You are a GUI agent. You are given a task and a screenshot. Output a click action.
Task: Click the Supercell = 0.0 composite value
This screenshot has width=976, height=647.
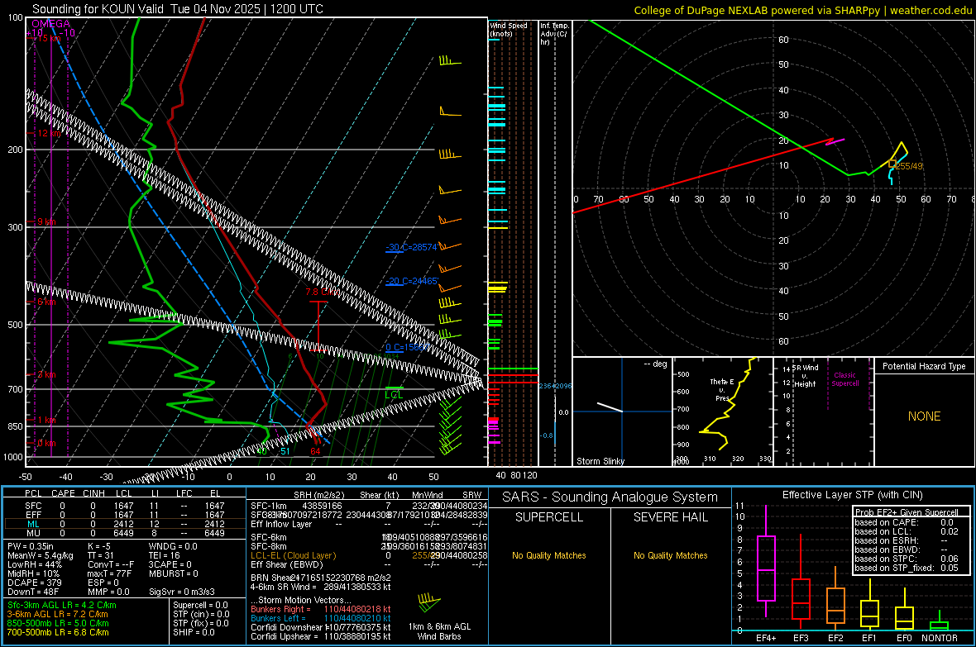200,605
